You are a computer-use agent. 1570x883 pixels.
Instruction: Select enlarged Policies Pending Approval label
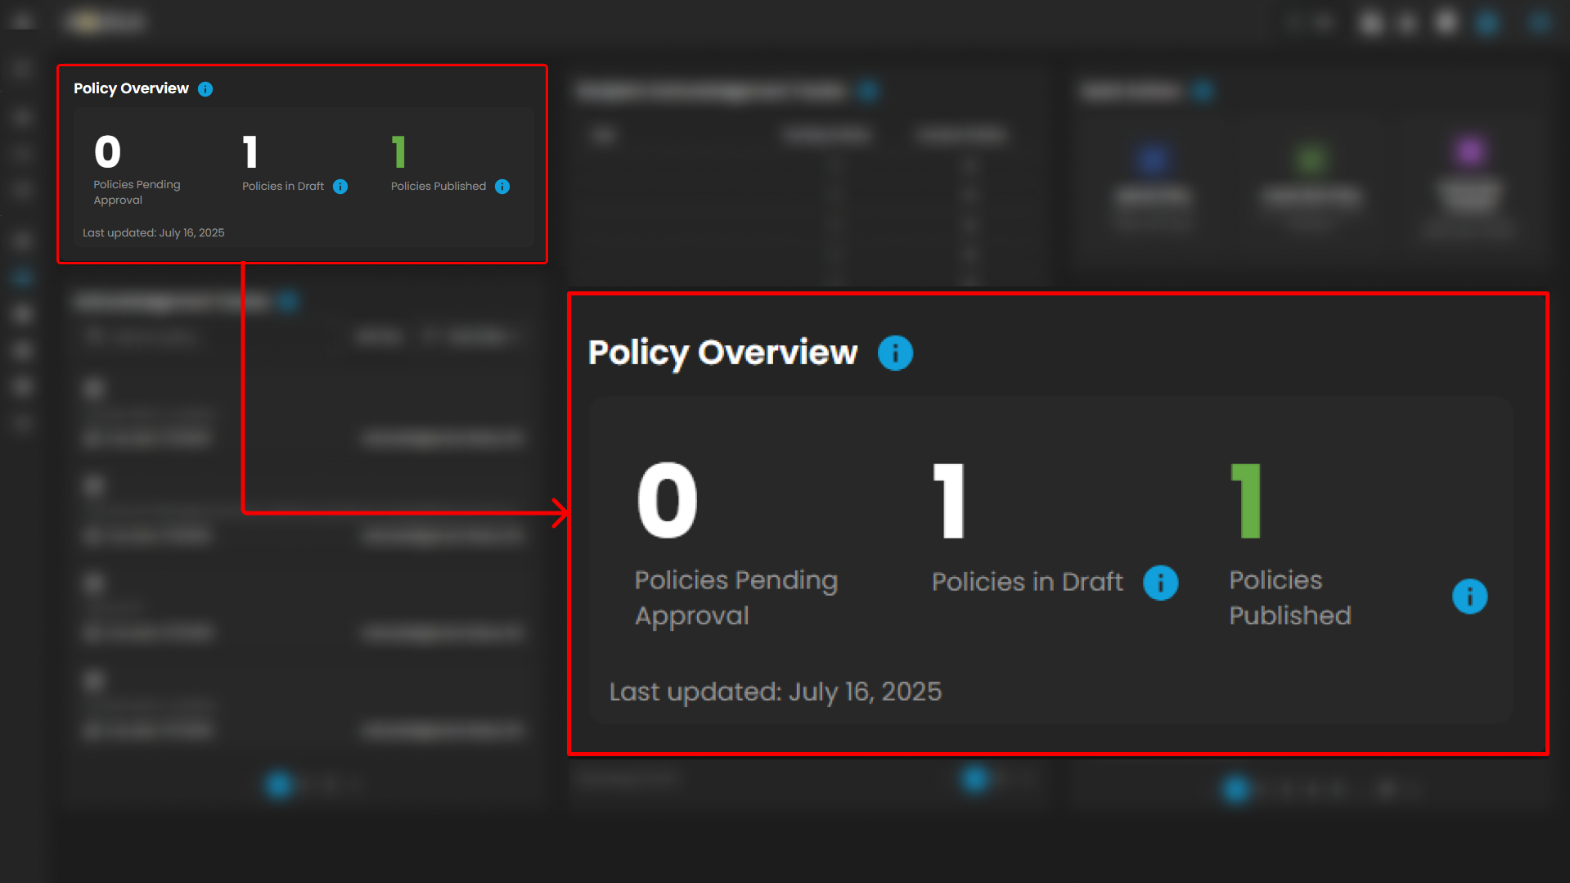click(736, 597)
